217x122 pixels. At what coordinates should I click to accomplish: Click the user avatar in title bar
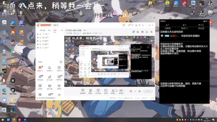(124, 25)
